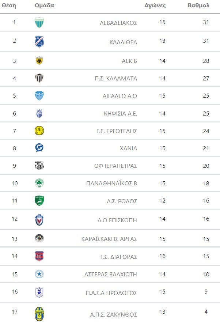Click the Α.Π.Σ. ΖΑΚΥΝΘΟΣ team crest
The width and height of the screenshot is (220, 325).
click(39, 314)
